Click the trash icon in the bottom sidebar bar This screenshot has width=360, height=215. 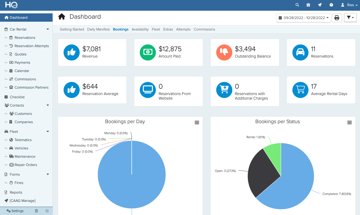pos(36,211)
